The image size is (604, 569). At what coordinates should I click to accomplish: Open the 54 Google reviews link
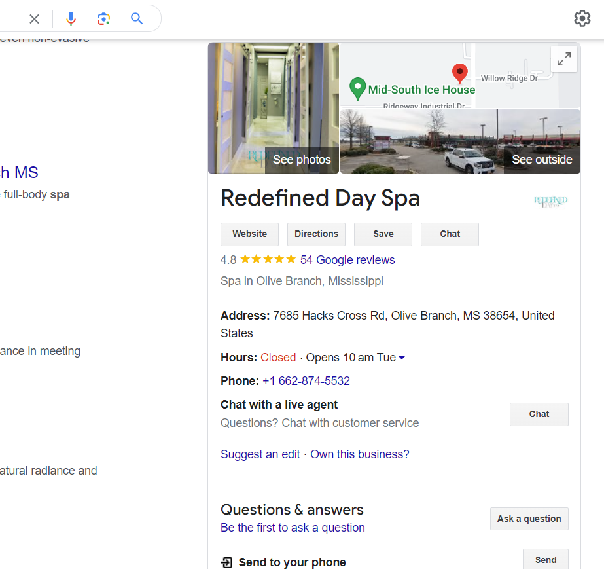tap(347, 260)
